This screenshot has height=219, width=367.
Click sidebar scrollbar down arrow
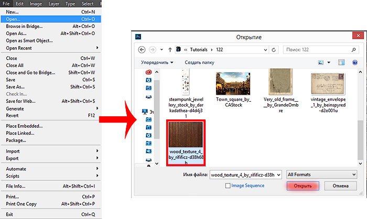click(157, 163)
